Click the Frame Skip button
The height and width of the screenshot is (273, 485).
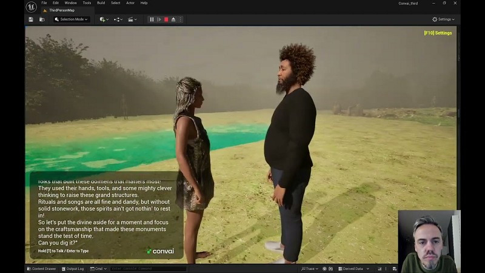[159, 19]
